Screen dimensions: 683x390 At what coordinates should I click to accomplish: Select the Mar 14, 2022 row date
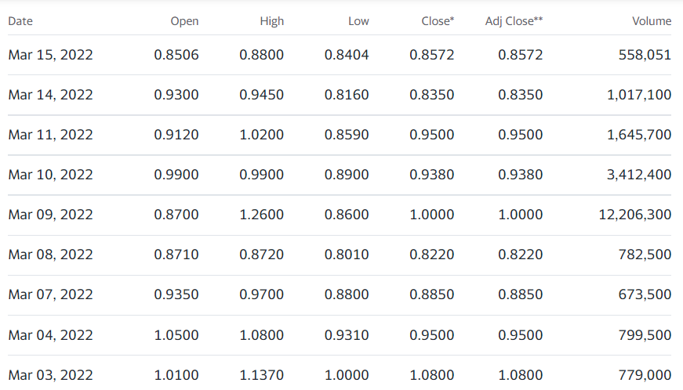pos(50,95)
